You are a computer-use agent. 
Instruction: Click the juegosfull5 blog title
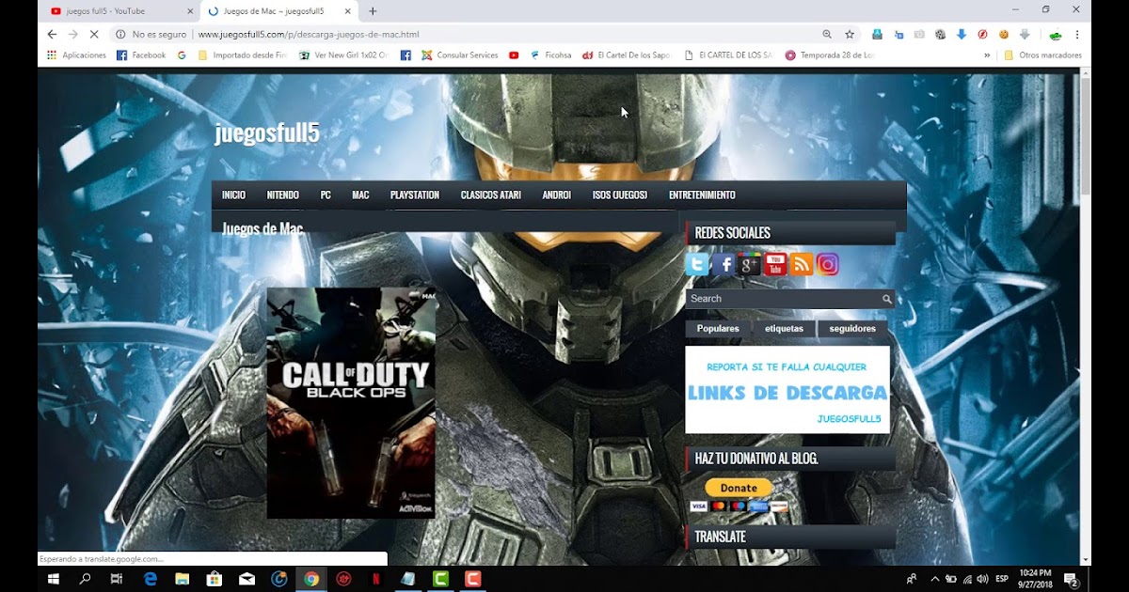coord(267,132)
